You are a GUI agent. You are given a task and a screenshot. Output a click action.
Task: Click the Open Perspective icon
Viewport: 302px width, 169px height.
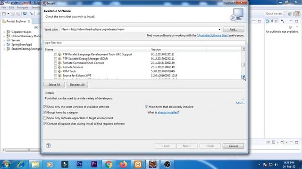[x=290, y=14]
